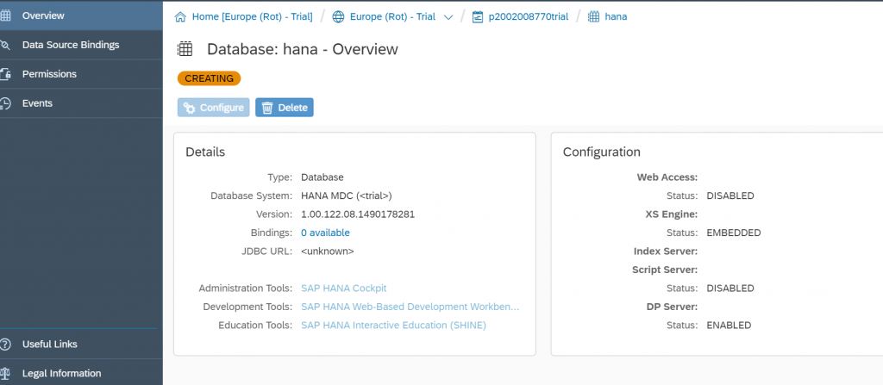The height and width of the screenshot is (385, 883).
Task: Open Data Source Bindings in sidebar
Action: tap(81, 45)
